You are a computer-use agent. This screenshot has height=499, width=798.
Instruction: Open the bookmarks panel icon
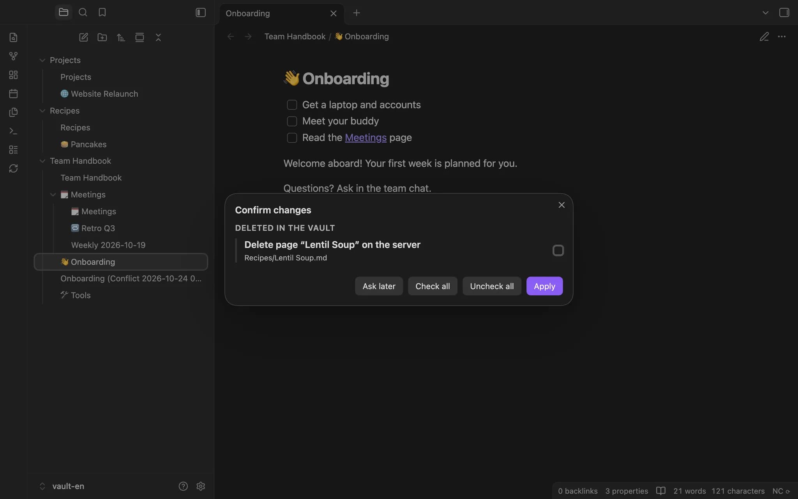coord(102,12)
